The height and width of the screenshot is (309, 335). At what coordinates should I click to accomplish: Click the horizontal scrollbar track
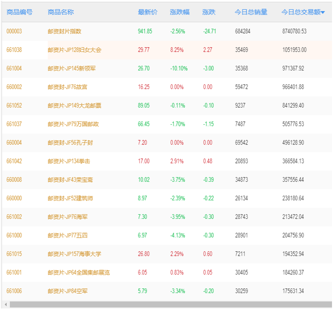pyautogui.click(x=171, y=304)
